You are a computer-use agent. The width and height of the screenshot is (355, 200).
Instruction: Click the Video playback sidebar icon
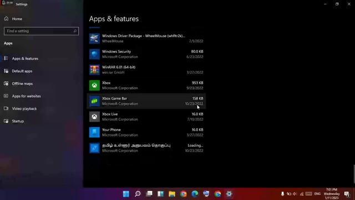pos(6,108)
